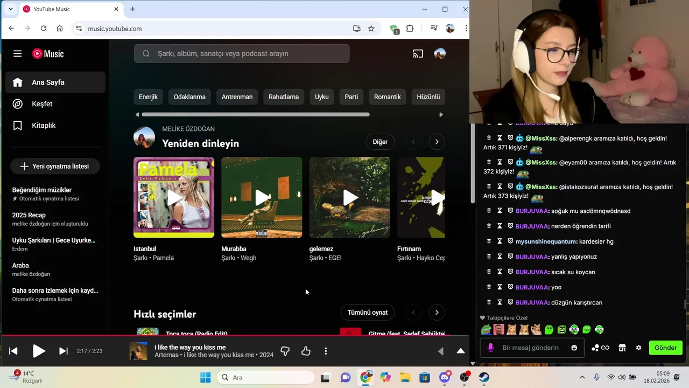Skip to previous track
This screenshot has height=388, width=689.
click(x=13, y=351)
